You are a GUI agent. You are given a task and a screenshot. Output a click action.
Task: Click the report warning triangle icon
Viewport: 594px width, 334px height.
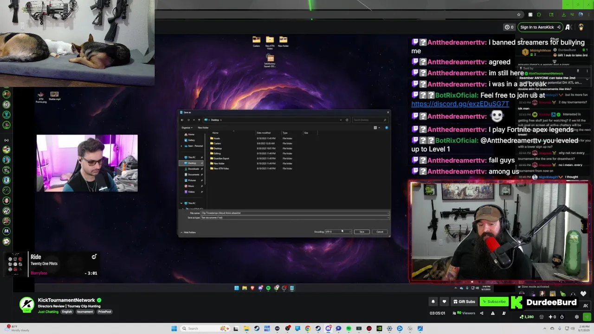tap(493, 313)
